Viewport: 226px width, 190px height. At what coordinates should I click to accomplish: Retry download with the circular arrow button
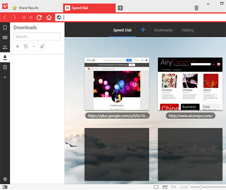[x=26, y=46]
